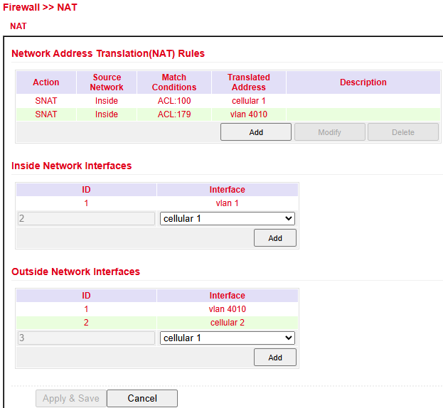Open the NAT tab

coord(18,26)
